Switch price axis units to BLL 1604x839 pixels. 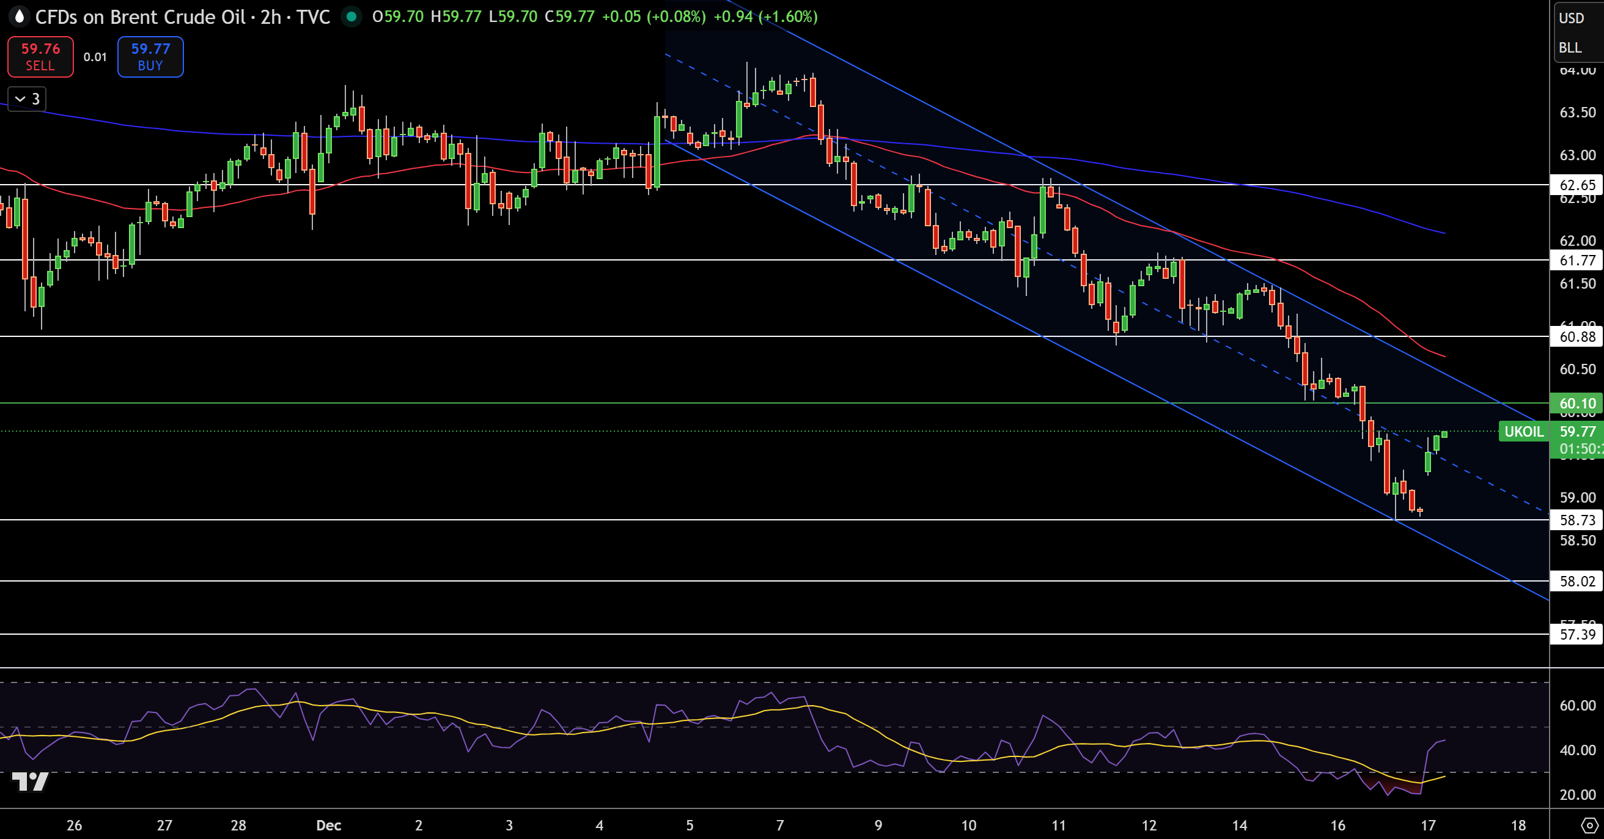tap(1572, 47)
